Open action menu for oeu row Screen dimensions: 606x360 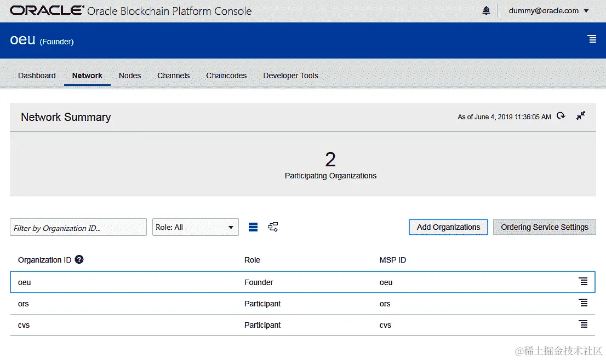(583, 281)
